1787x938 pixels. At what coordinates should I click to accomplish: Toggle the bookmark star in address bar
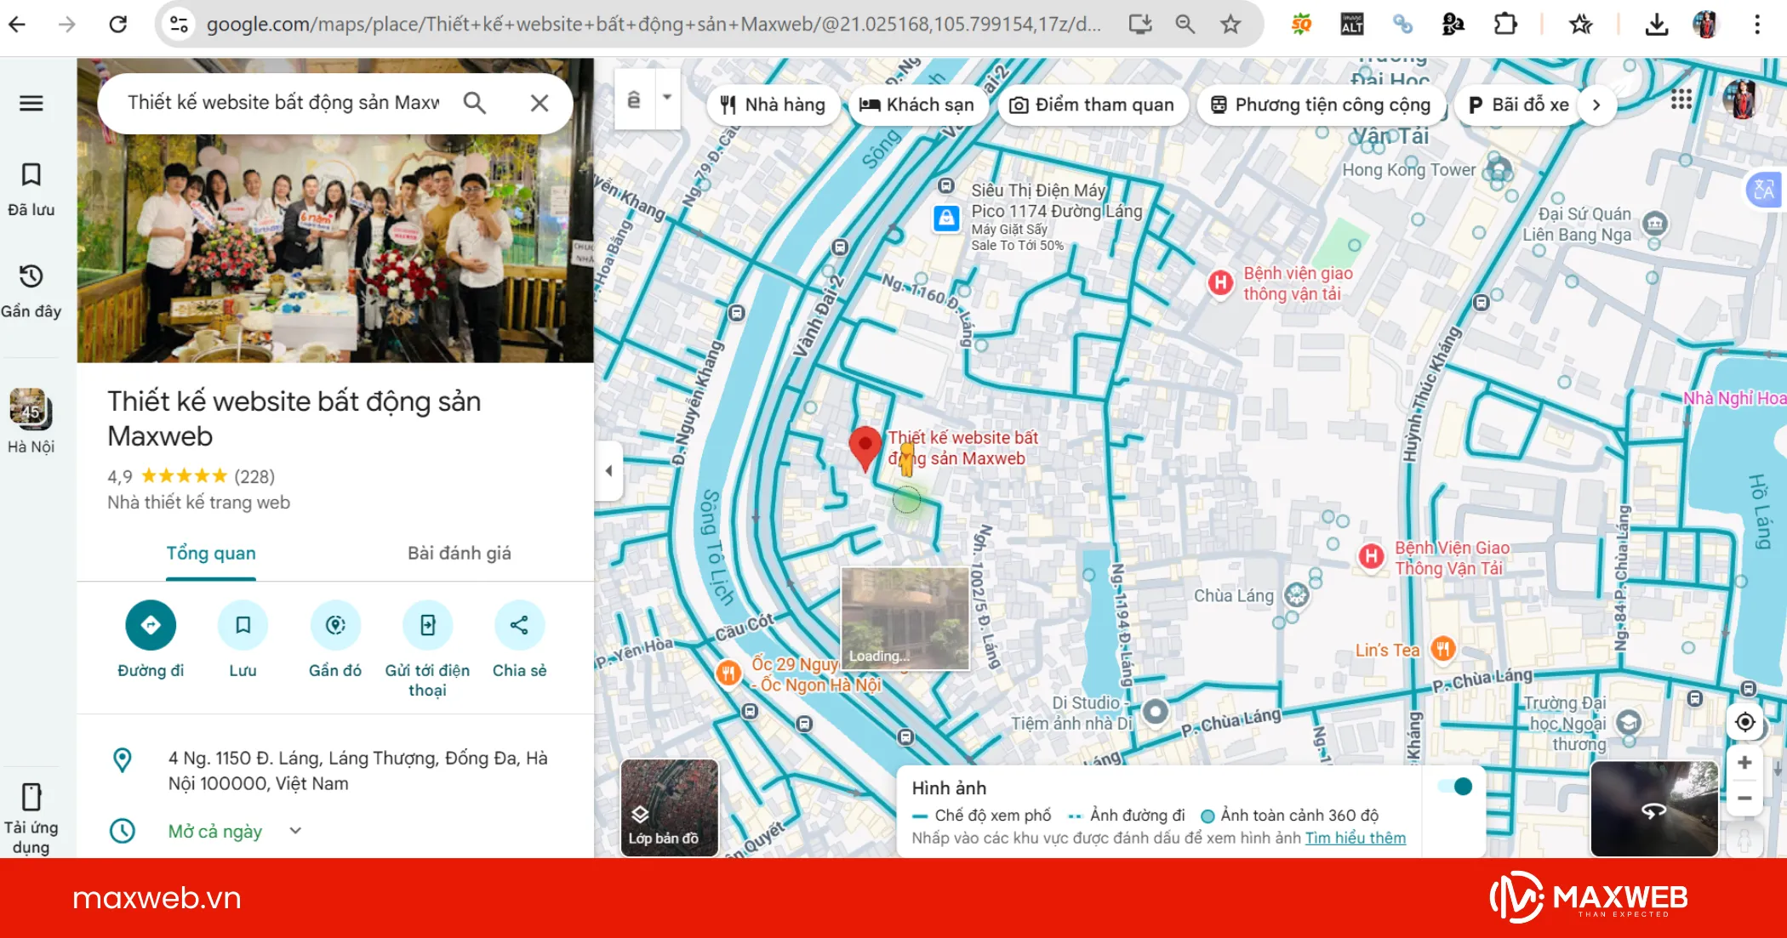[x=1232, y=25]
